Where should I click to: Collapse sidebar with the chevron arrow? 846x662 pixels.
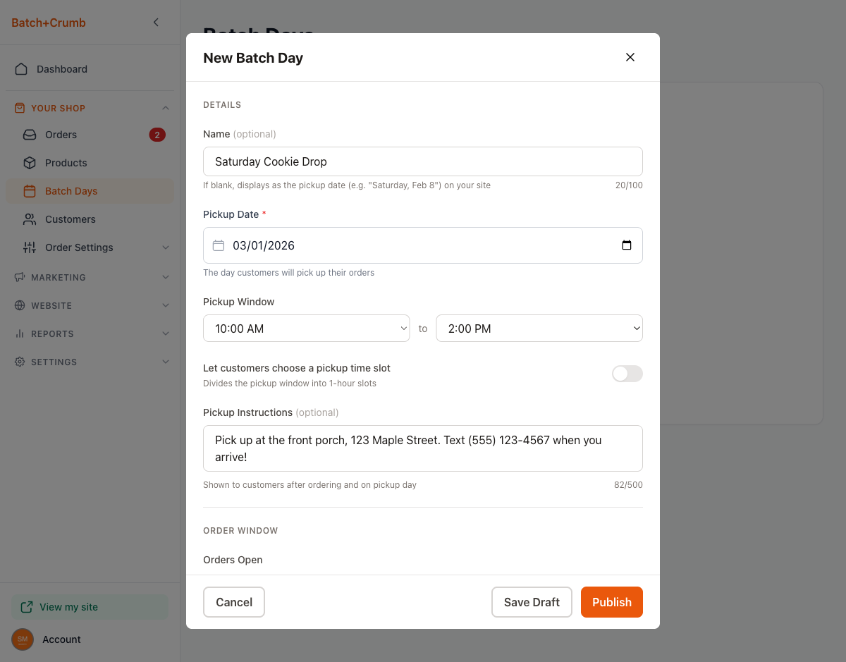(x=156, y=23)
